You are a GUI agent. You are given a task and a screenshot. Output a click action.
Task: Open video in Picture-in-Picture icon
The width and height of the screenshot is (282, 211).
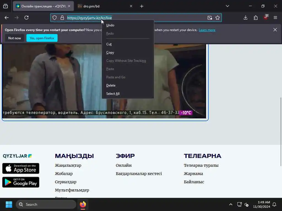210,18
